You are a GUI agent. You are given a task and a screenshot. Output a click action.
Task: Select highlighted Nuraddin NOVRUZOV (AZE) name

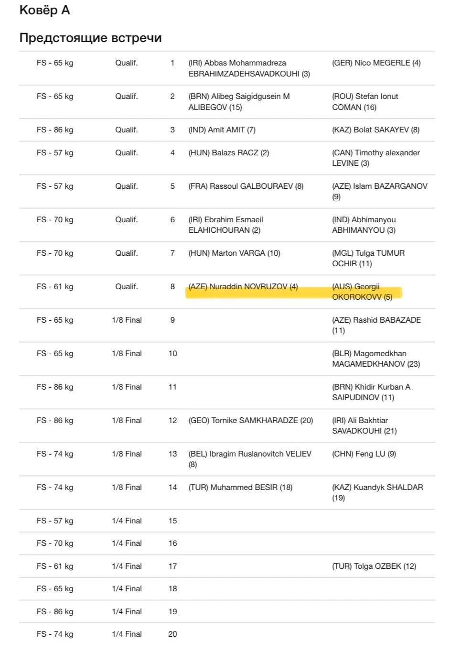click(x=243, y=286)
